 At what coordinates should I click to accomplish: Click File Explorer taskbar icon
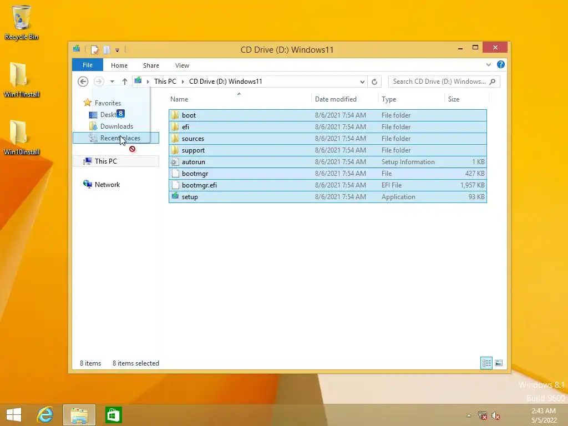coord(79,415)
